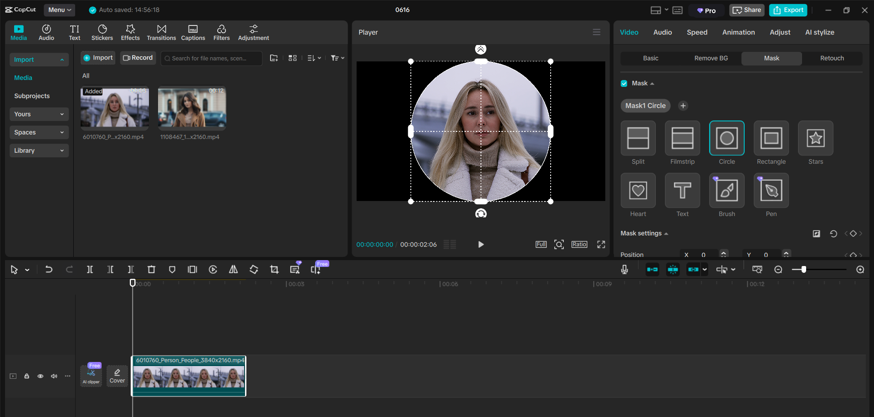Open the Effects panel
Screen dimensions: 874x417
pyautogui.click(x=130, y=32)
